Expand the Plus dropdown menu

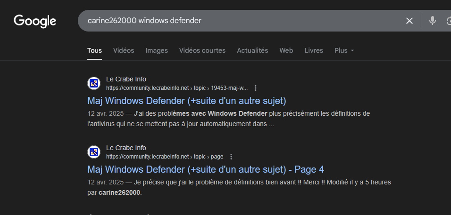[344, 50]
